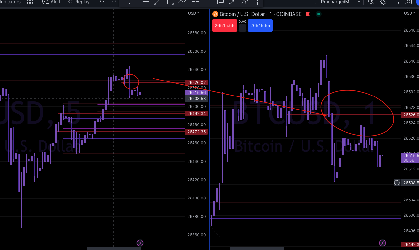419x250 pixels.
Task: Redo the last chart action
Action: [x=114, y=2]
